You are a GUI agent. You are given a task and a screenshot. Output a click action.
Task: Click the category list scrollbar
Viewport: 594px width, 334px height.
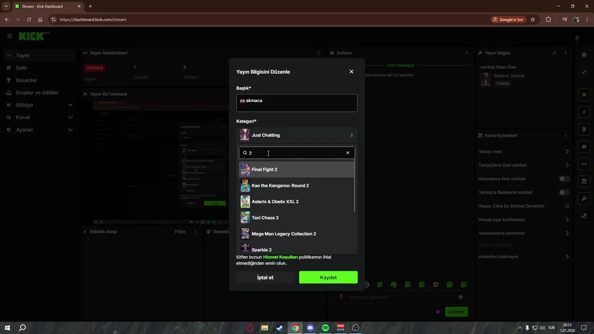[x=355, y=186]
